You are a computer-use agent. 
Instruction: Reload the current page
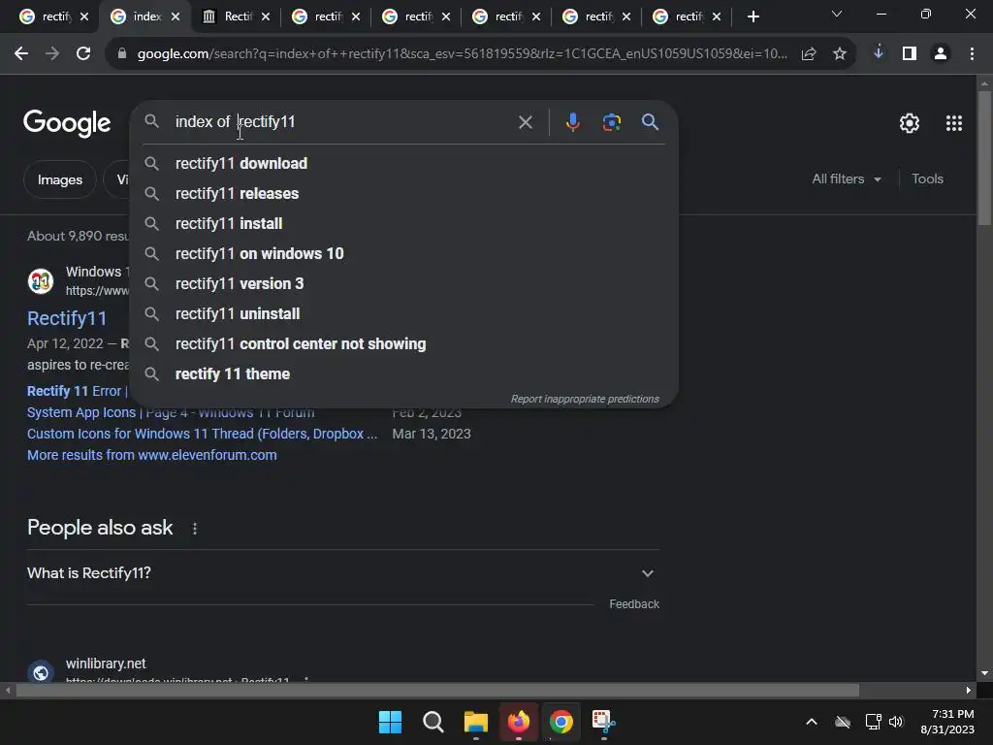point(83,54)
